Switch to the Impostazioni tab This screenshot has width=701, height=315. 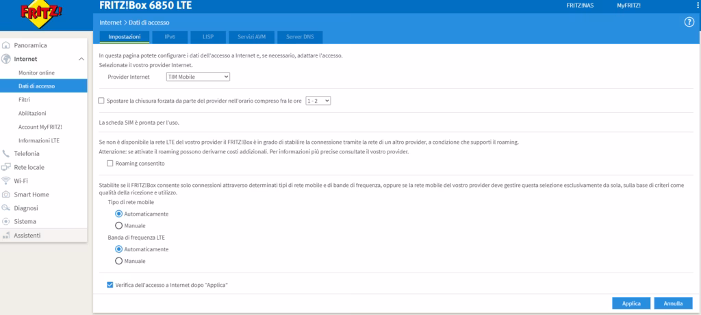(x=125, y=37)
